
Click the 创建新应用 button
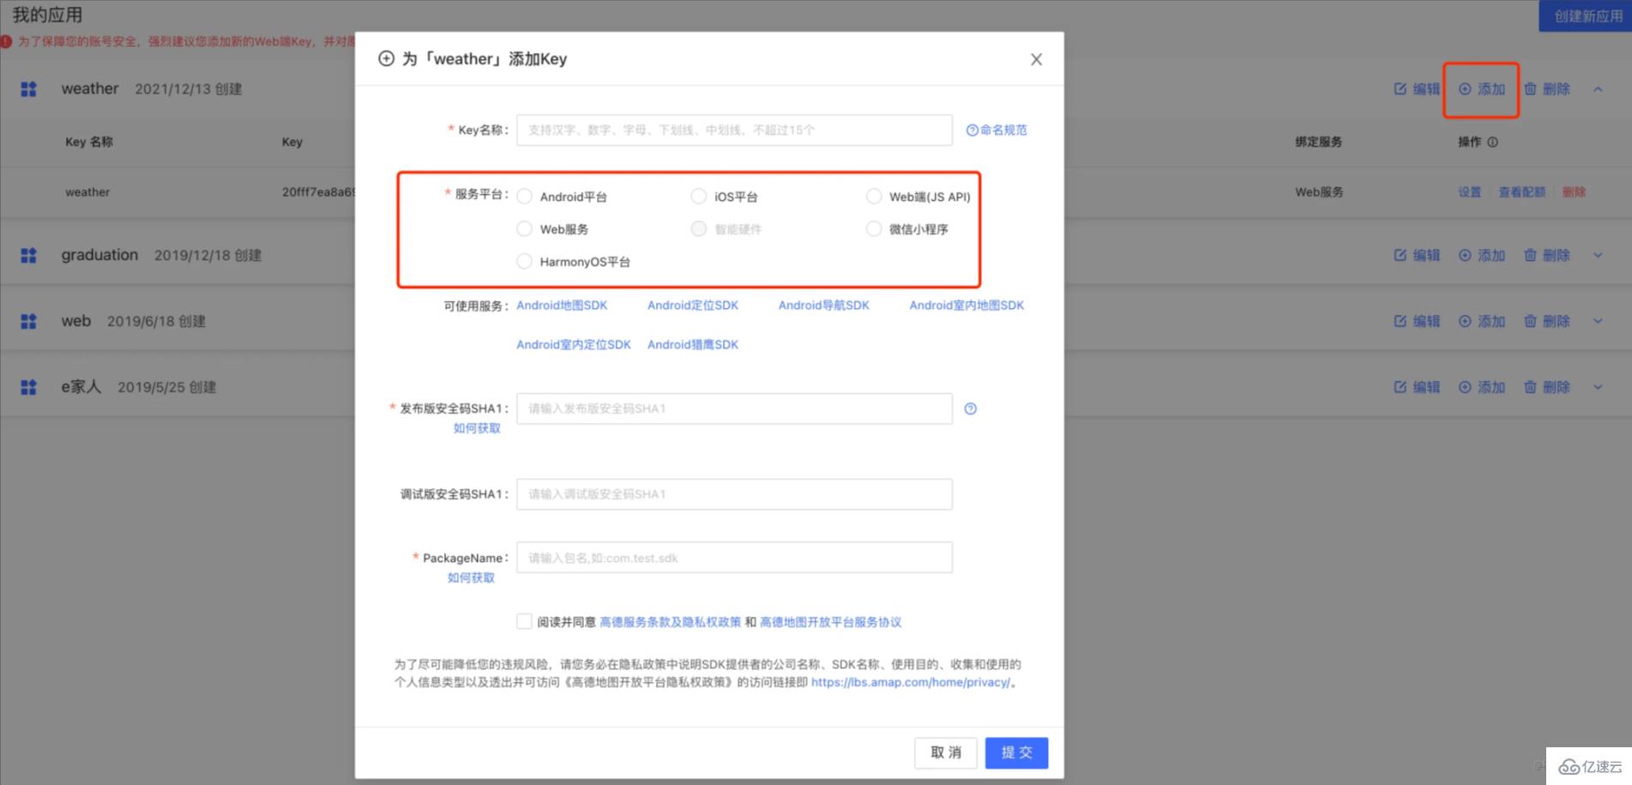click(1586, 16)
